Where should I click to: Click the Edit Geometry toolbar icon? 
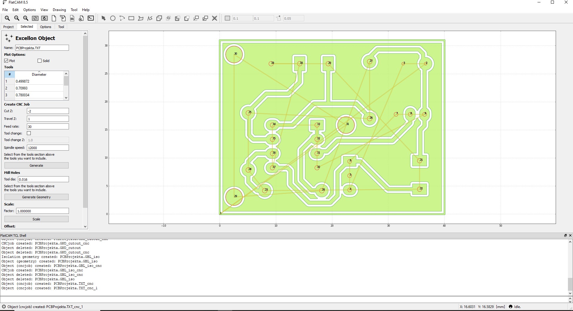[63, 18]
